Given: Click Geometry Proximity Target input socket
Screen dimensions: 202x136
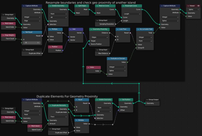Looking at the screenshot, I should click(89, 41).
